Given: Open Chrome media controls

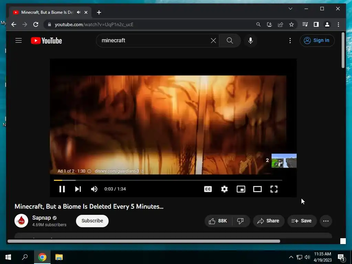Looking at the screenshot, I should (x=305, y=24).
